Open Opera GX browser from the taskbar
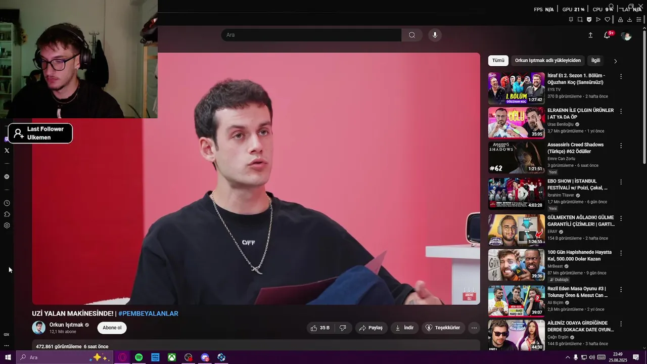The width and height of the screenshot is (647, 364). click(x=122, y=357)
